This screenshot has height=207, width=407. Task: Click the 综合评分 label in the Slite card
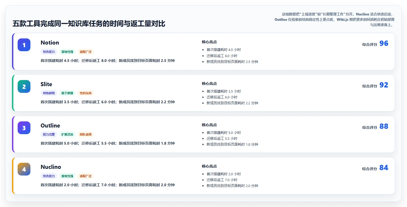tap(370, 86)
